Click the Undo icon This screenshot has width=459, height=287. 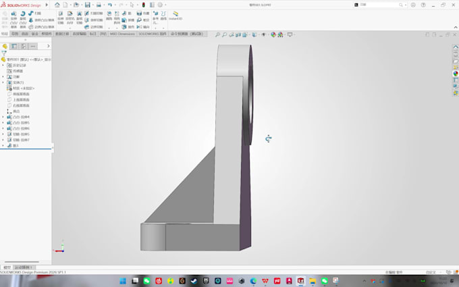pyautogui.click(x=110, y=5)
